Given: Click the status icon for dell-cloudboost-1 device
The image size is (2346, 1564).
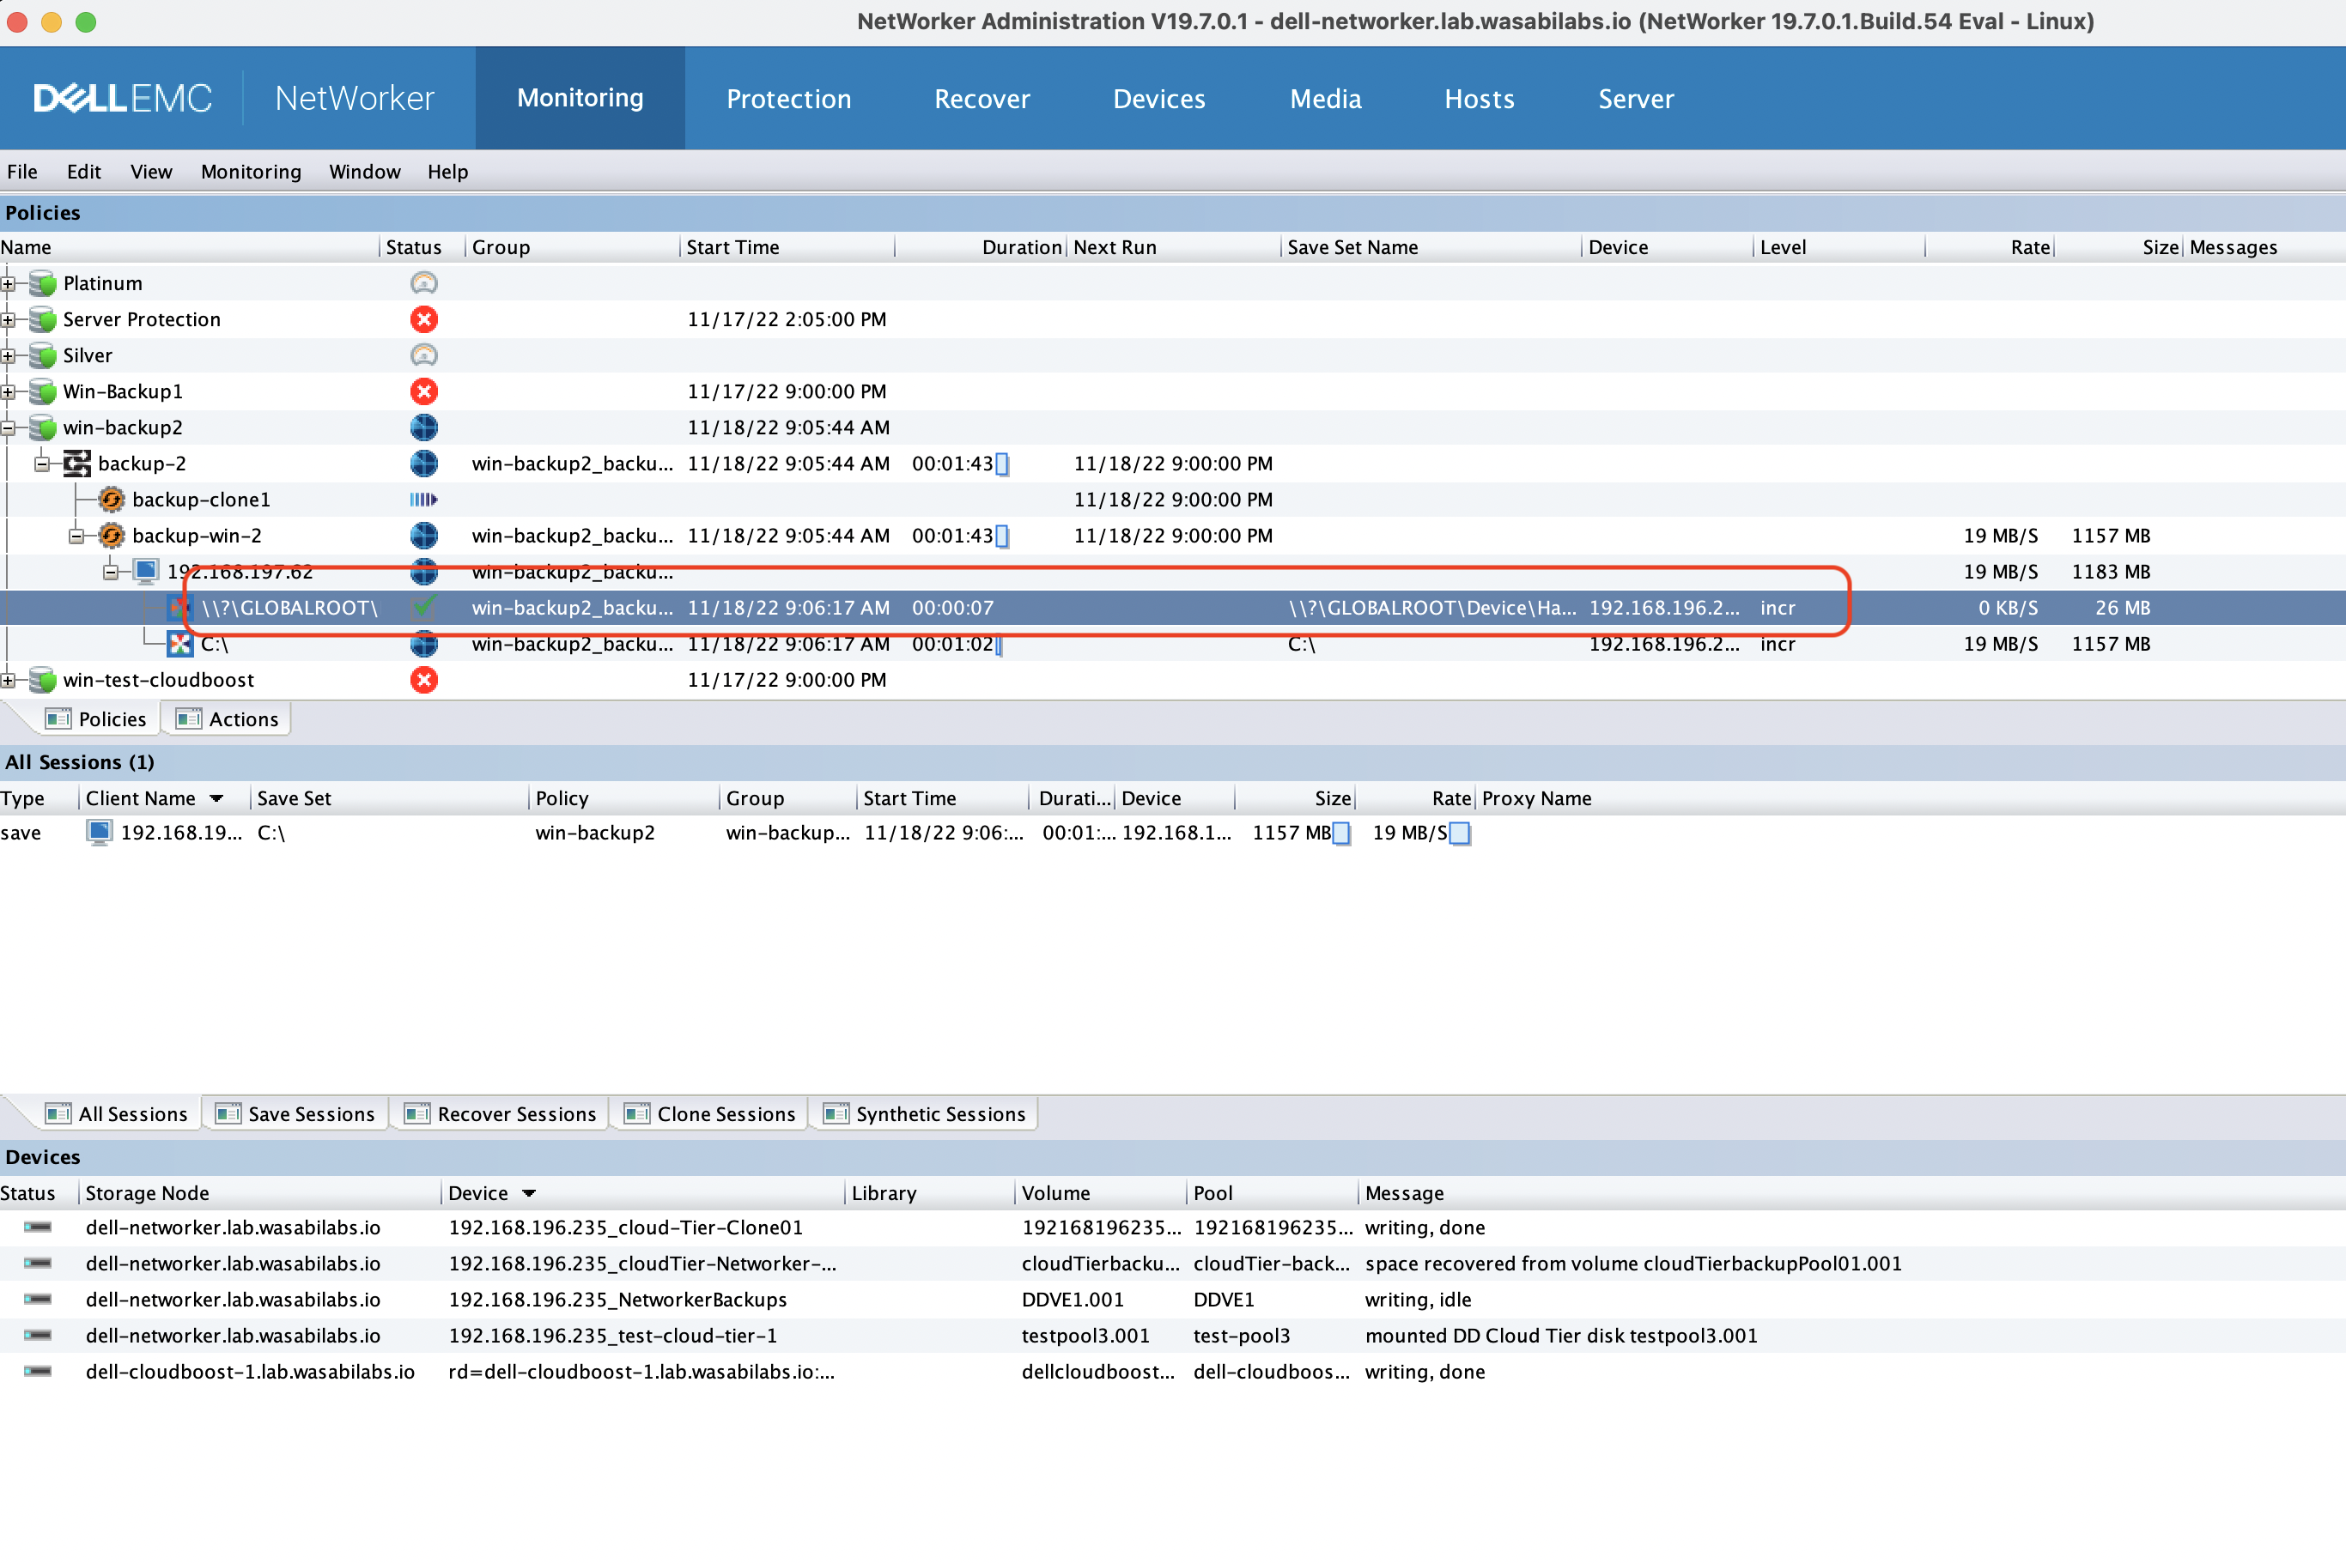Looking at the screenshot, I should 38,1372.
